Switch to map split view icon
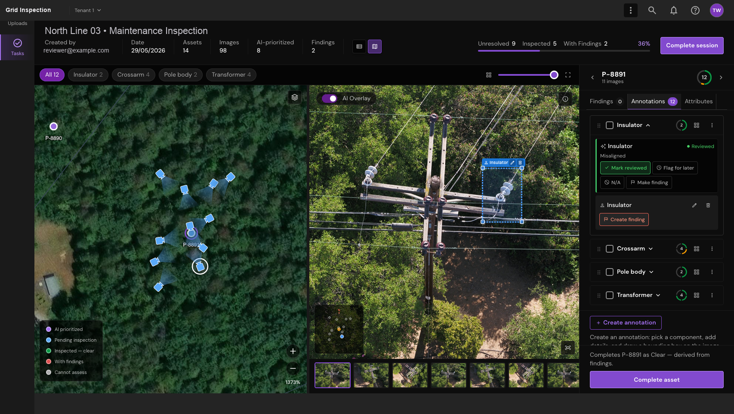This screenshot has width=734, height=414. (x=375, y=46)
